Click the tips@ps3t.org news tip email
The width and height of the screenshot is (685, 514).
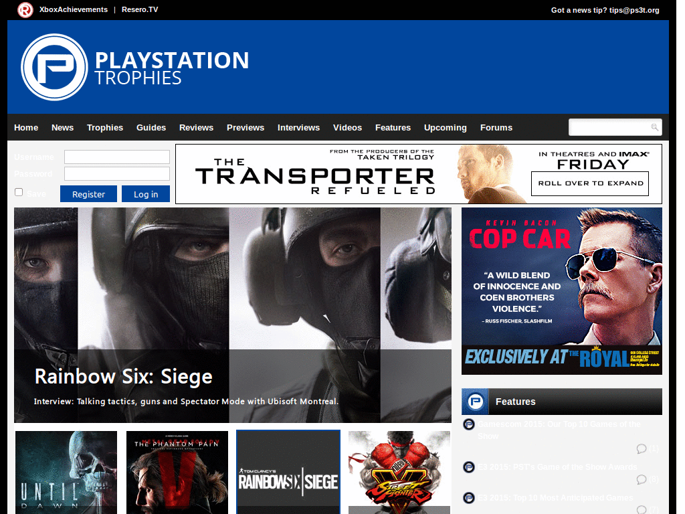(634, 10)
